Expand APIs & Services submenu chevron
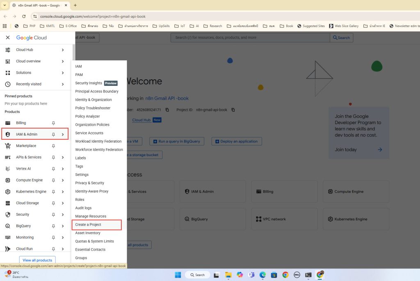The image size is (420, 281). tap(63, 157)
